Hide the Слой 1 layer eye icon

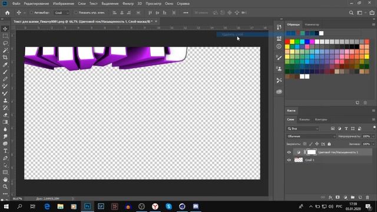pos(289,160)
